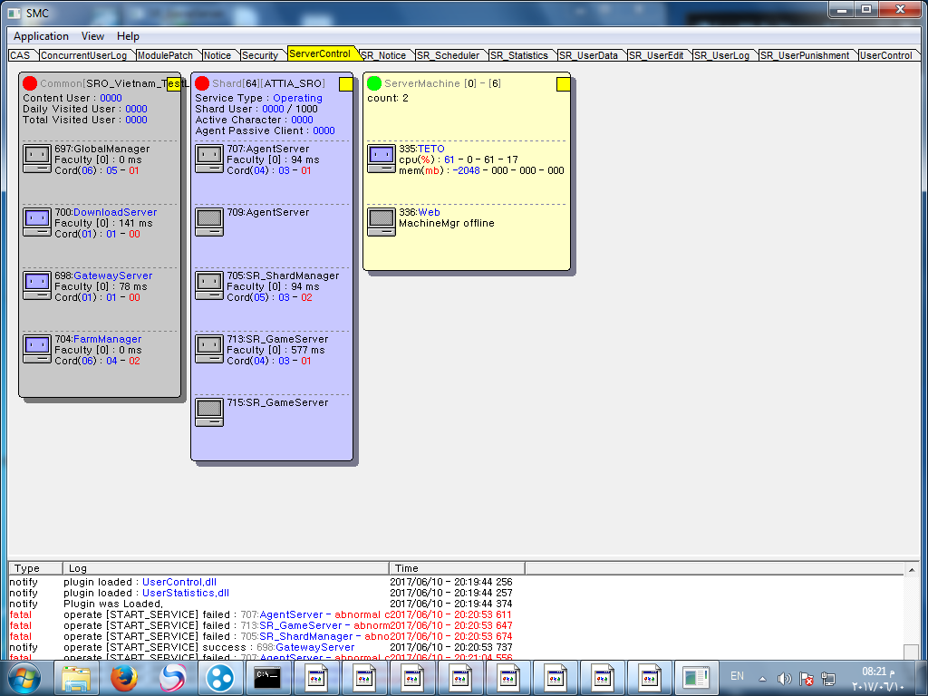The image size is (928, 696).
Task: Switch to the ConcurrentUserLog tab
Action: 83,55
